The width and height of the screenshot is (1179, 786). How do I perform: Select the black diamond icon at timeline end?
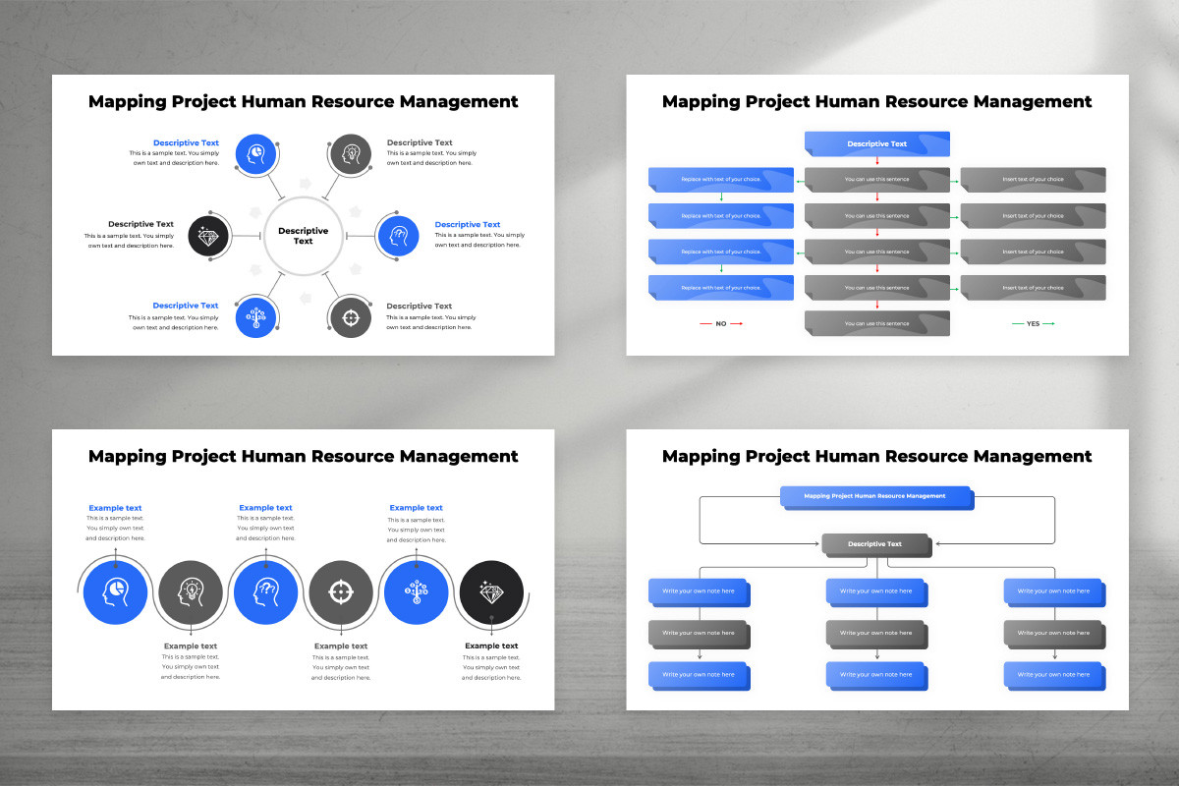[x=491, y=592]
